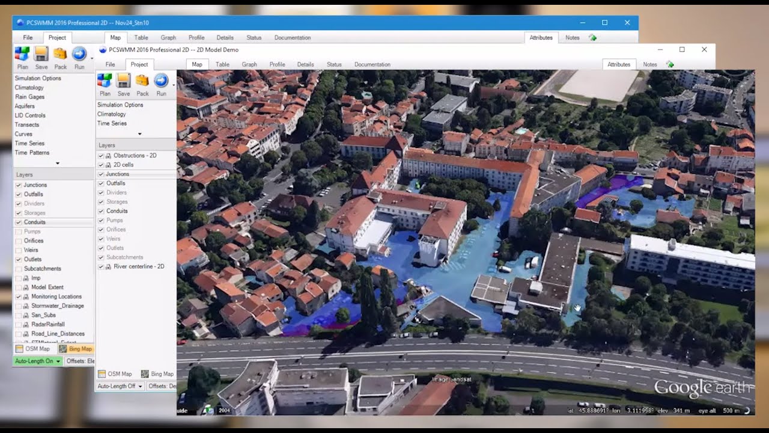Image resolution: width=769 pixels, height=433 pixels.
Task: Switch to Notes tab in 2D Model Demo
Action: click(650, 64)
